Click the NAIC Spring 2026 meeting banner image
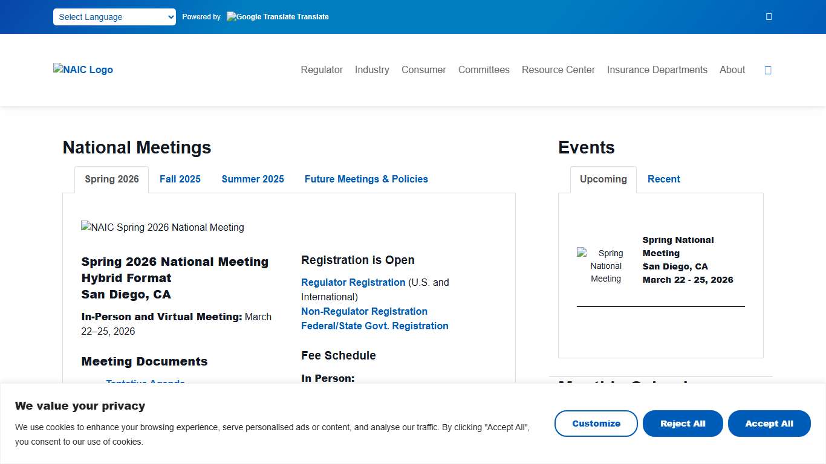Image resolution: width=826 pixels, height=464 pixels. coord(162,228)
